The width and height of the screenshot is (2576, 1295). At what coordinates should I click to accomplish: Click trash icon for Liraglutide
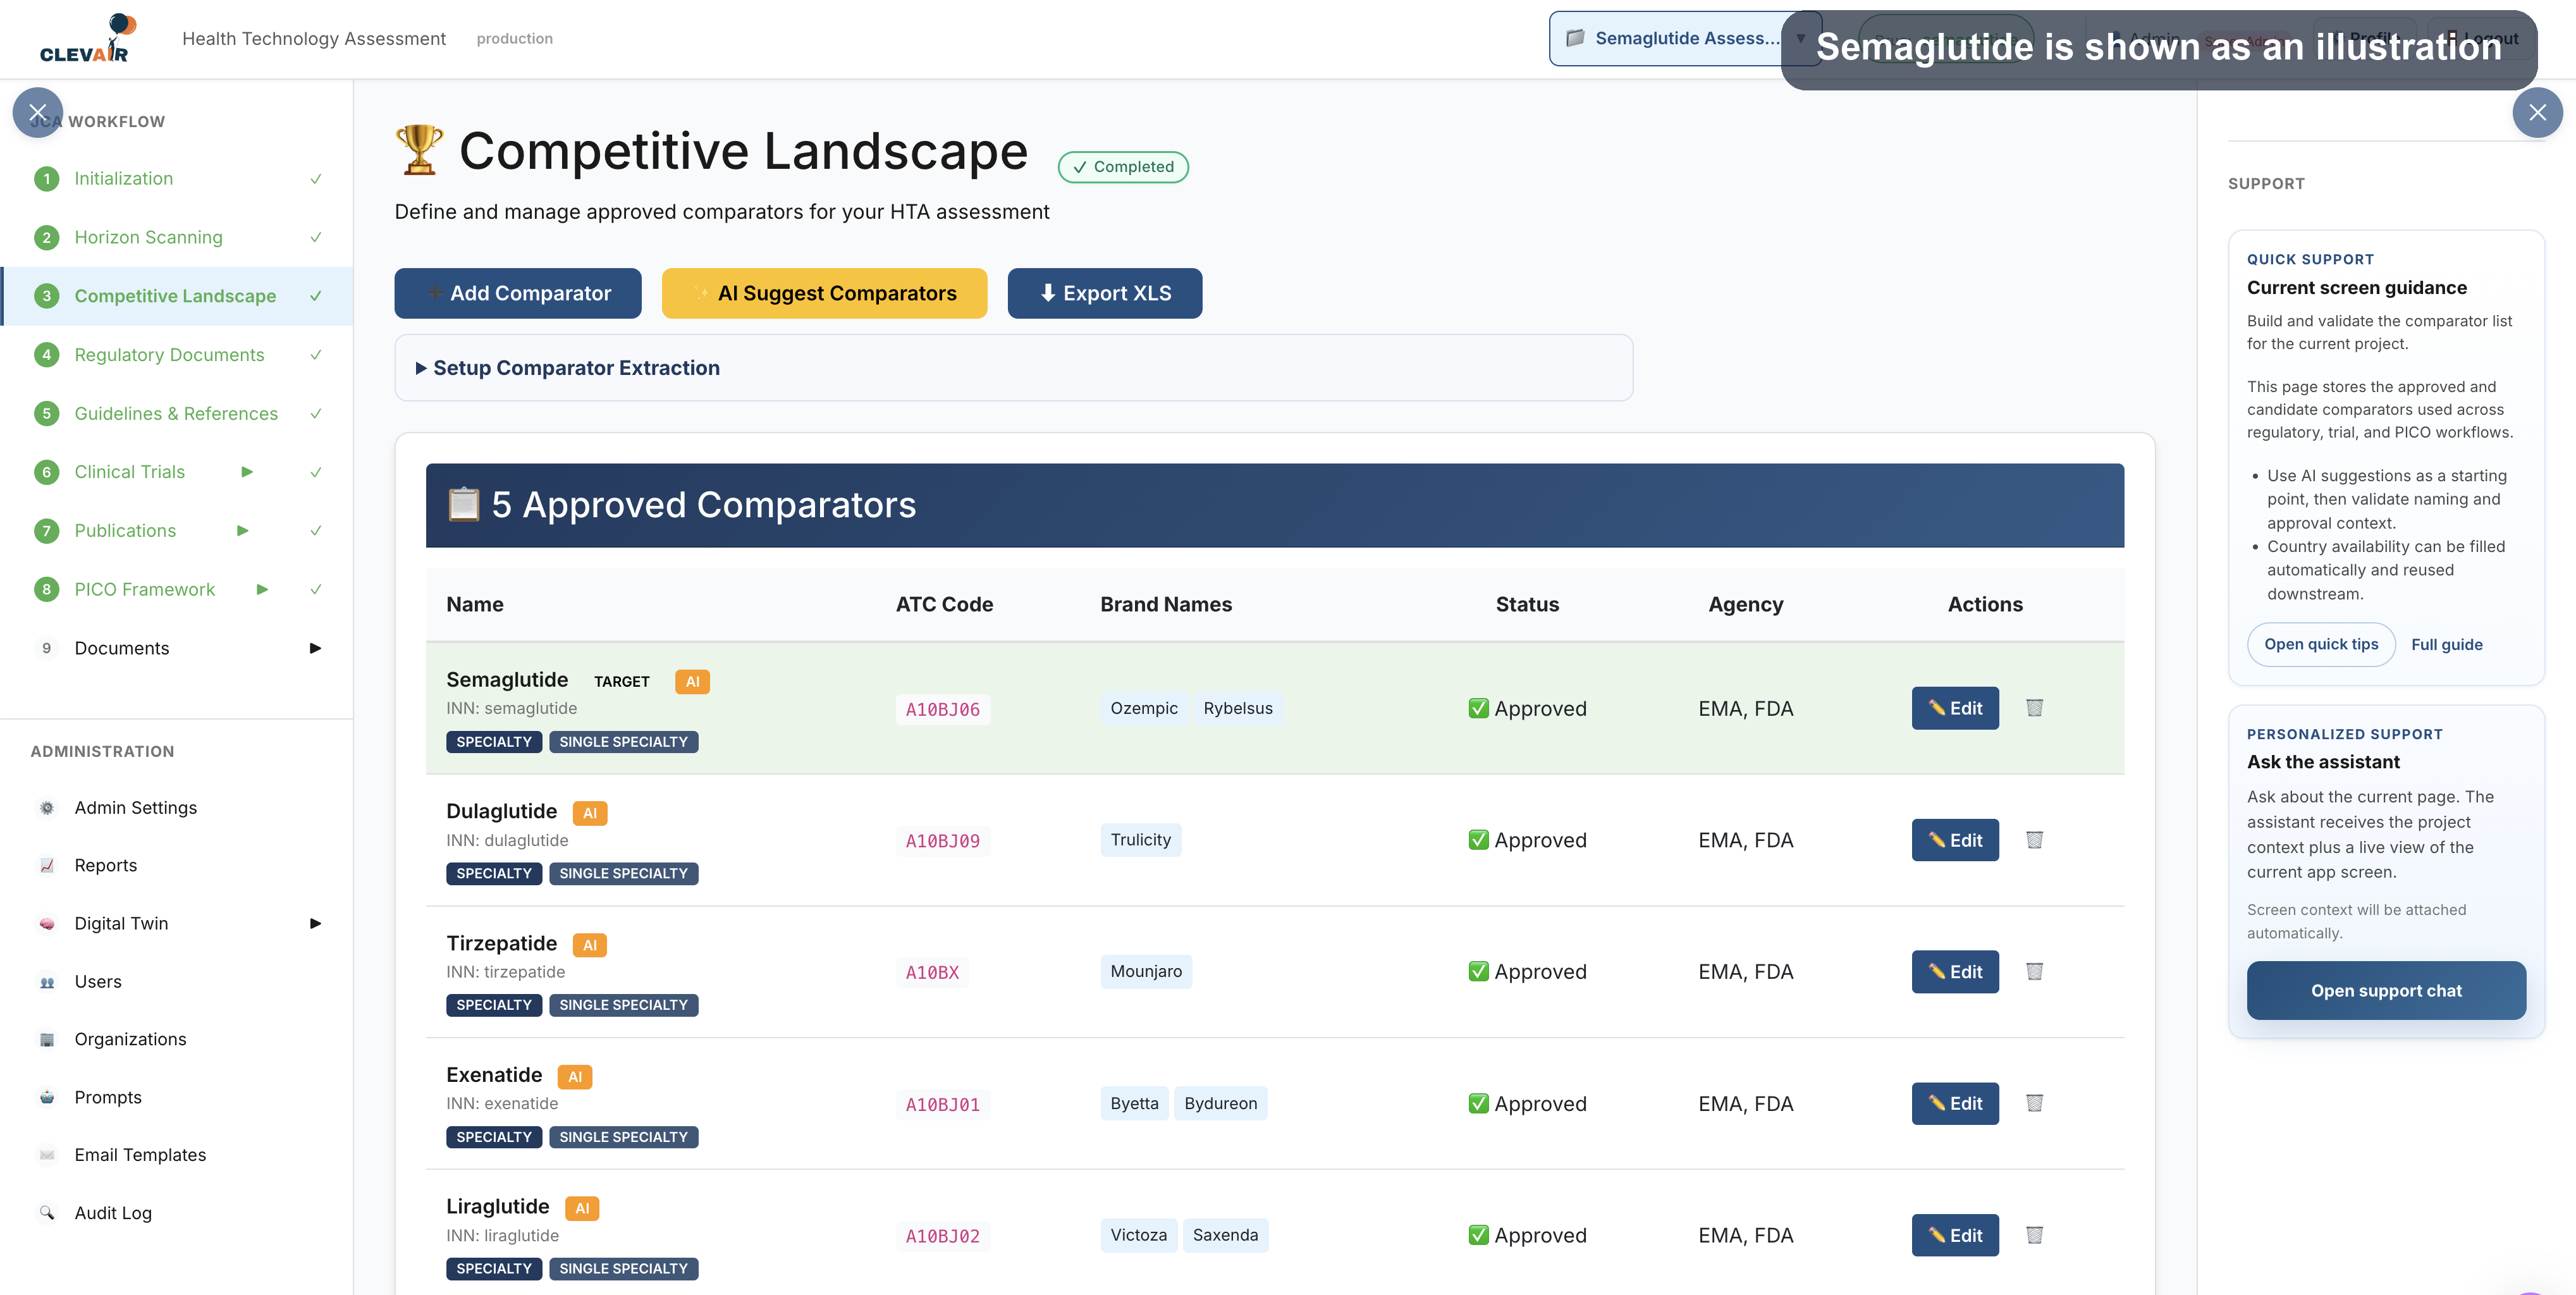coord(2034,1235)
